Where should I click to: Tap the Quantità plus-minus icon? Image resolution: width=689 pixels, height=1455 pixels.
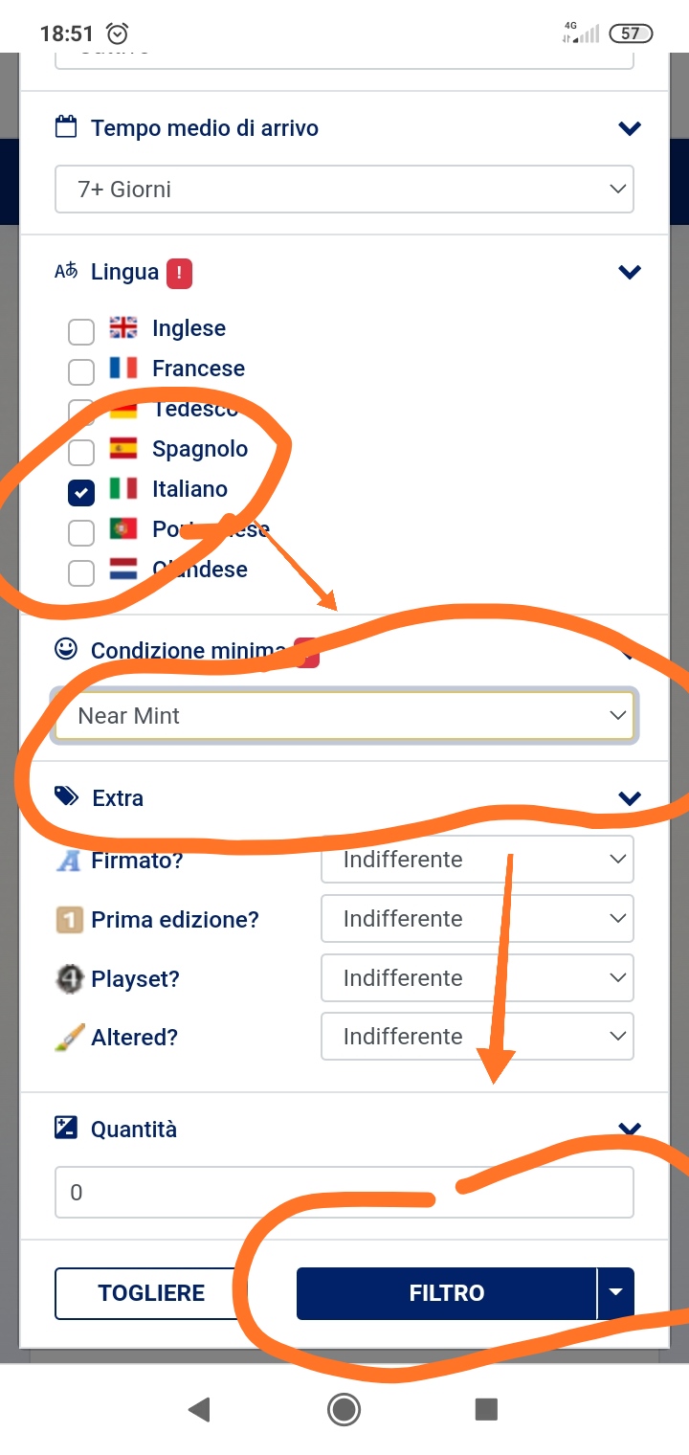(x=65, y=1128)
